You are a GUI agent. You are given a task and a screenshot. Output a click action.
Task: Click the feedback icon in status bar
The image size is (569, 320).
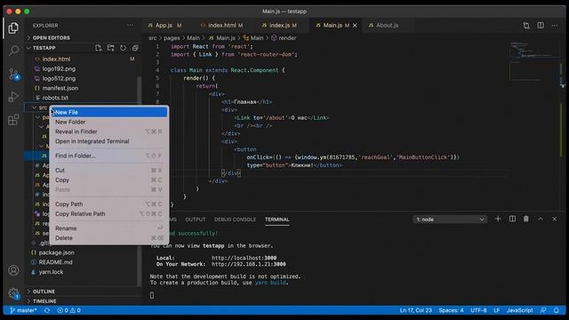pos(543,310)
